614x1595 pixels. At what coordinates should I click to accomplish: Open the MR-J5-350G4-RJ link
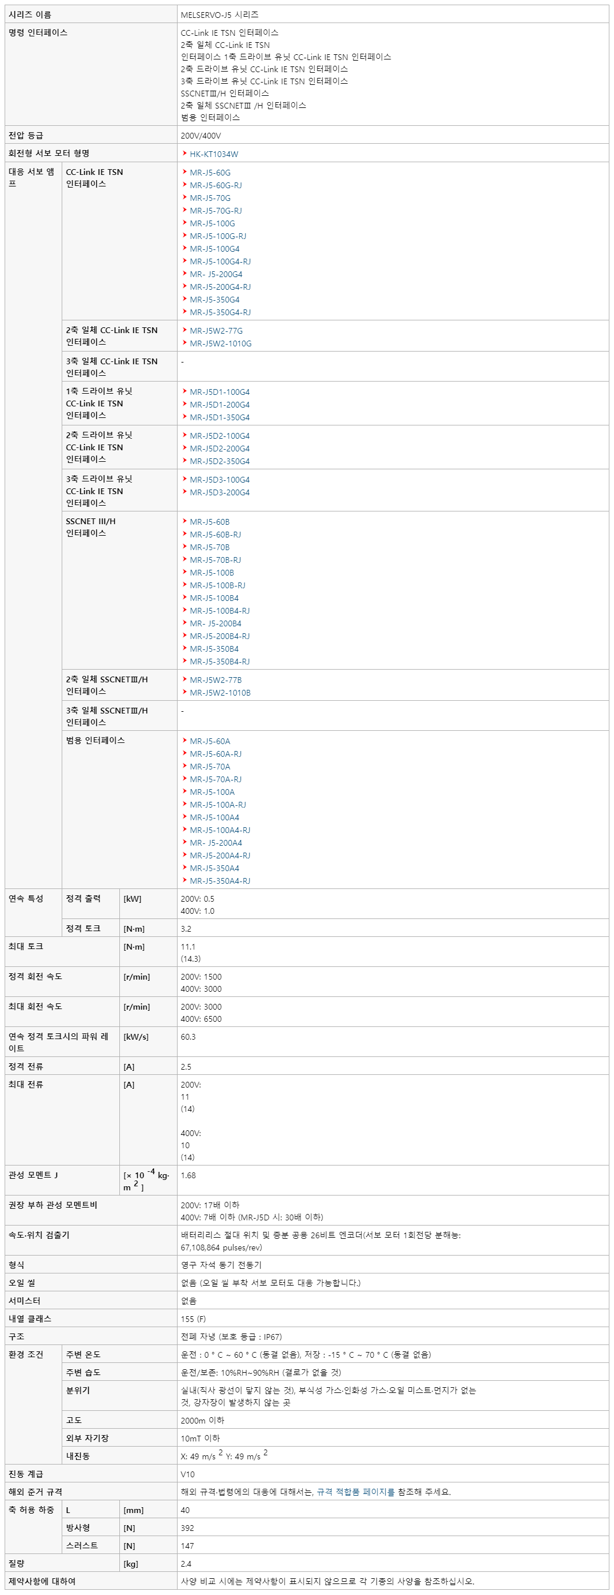220,312
